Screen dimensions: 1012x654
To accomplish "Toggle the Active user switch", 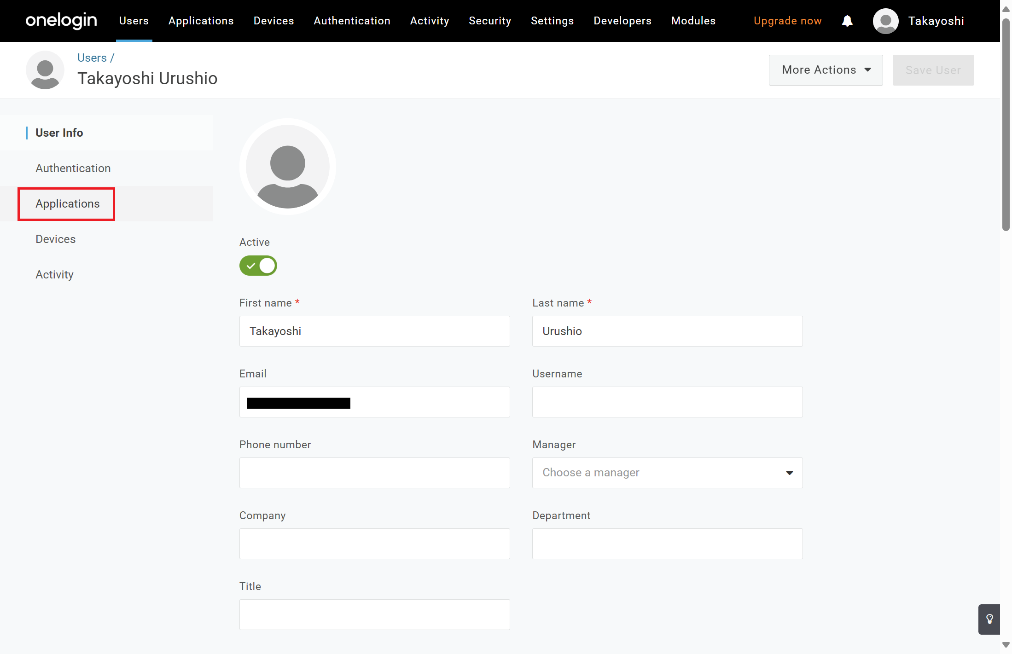I will [258, 266].
